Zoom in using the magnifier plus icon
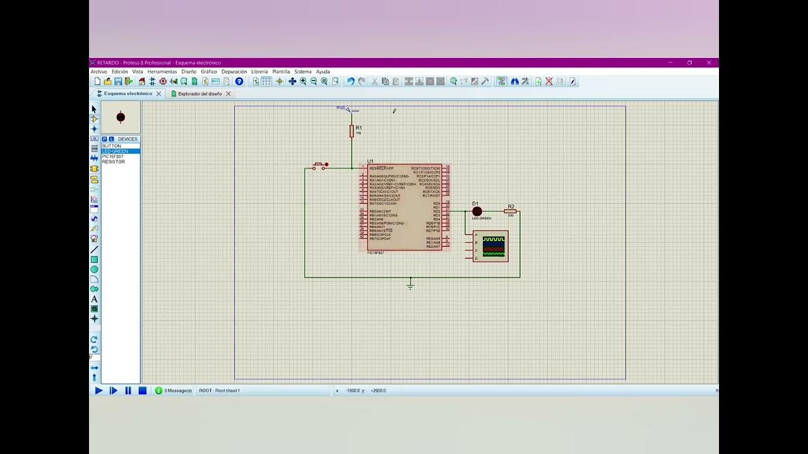Screen dimensions: 808x454 click(303, 81)
